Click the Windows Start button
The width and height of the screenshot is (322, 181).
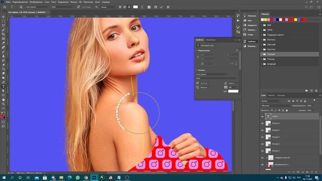tap(4, 177)
